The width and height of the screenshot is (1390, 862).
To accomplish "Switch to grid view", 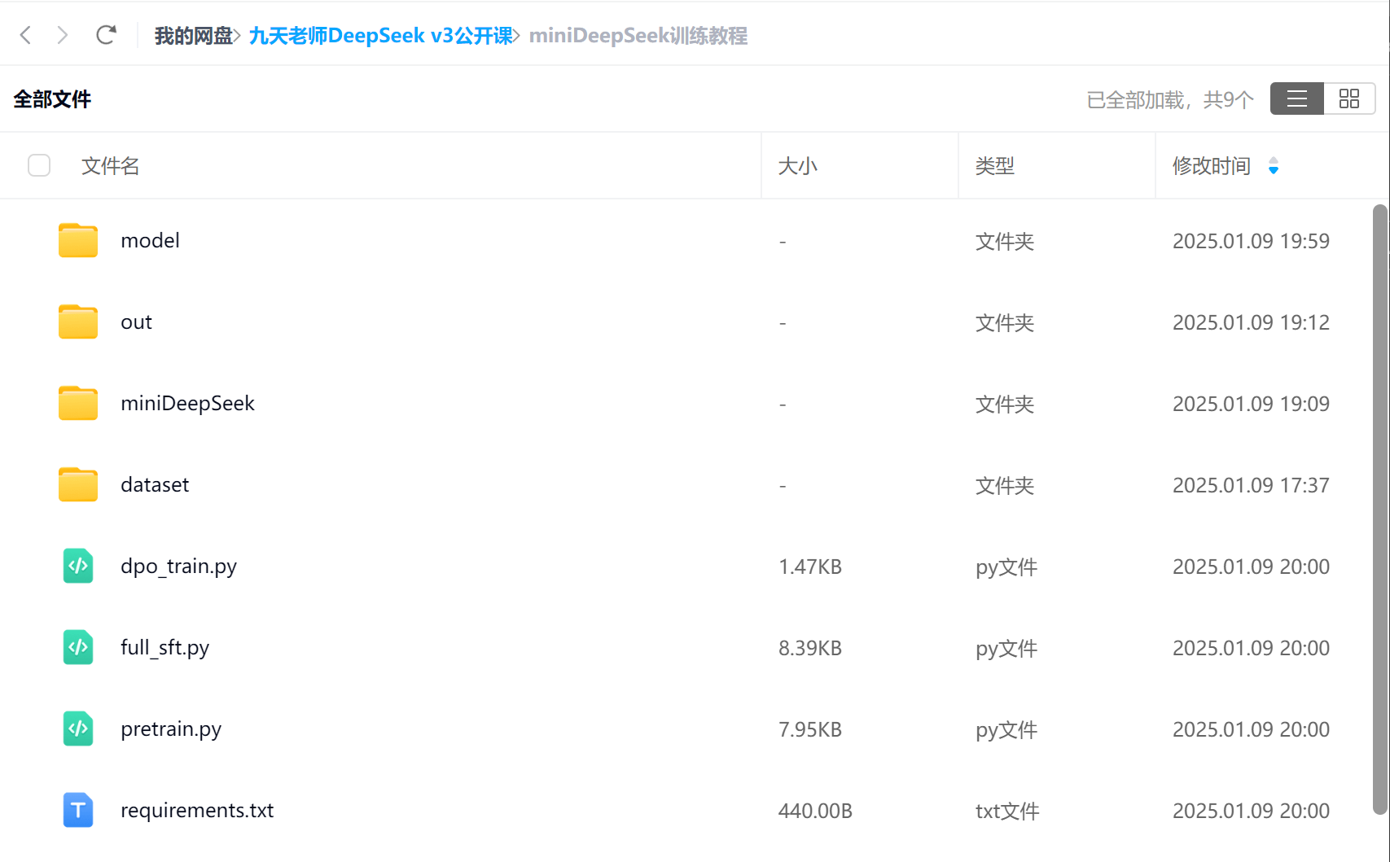I will 1349,98.
